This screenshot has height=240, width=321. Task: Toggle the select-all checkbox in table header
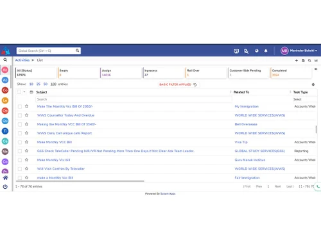tap(19, 92)
